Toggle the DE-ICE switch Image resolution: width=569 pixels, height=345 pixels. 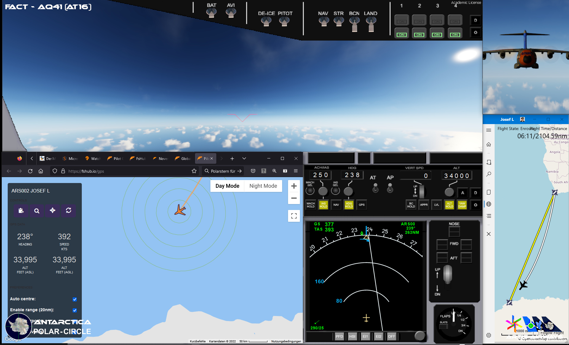point(266,21)
